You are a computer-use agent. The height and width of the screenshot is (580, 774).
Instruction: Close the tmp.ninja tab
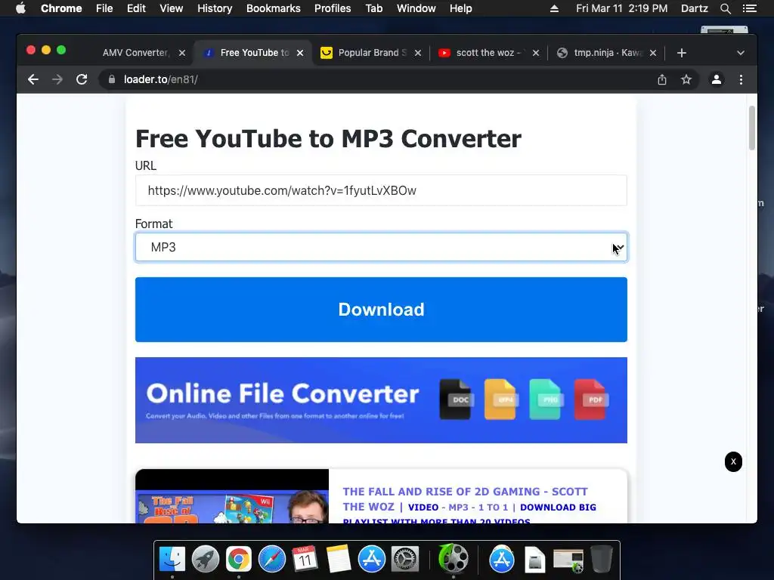point(653,53)
